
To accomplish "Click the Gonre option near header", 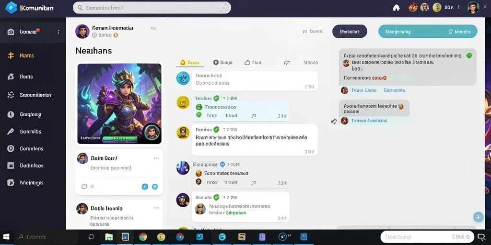I will pyautogui.click(x=313, y=31).
